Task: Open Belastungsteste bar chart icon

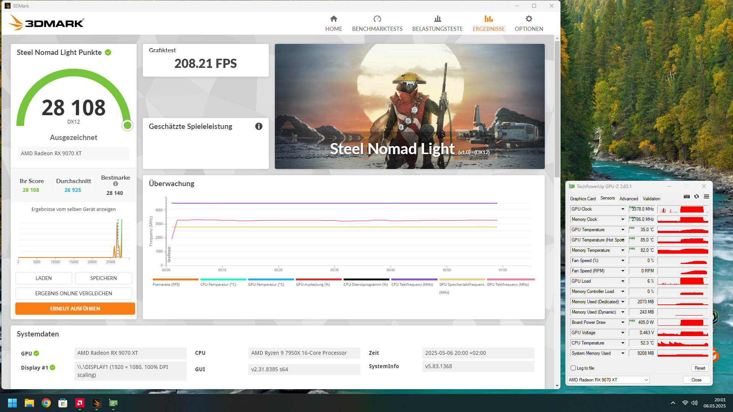Action: tap(438, 19)
